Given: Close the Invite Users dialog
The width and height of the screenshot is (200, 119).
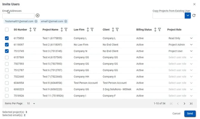Looking at the screenshot, I should click(194, 4).
